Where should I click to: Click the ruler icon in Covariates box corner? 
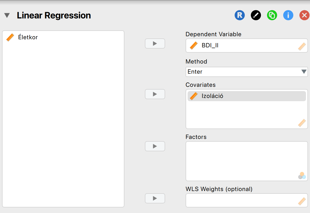302,123
